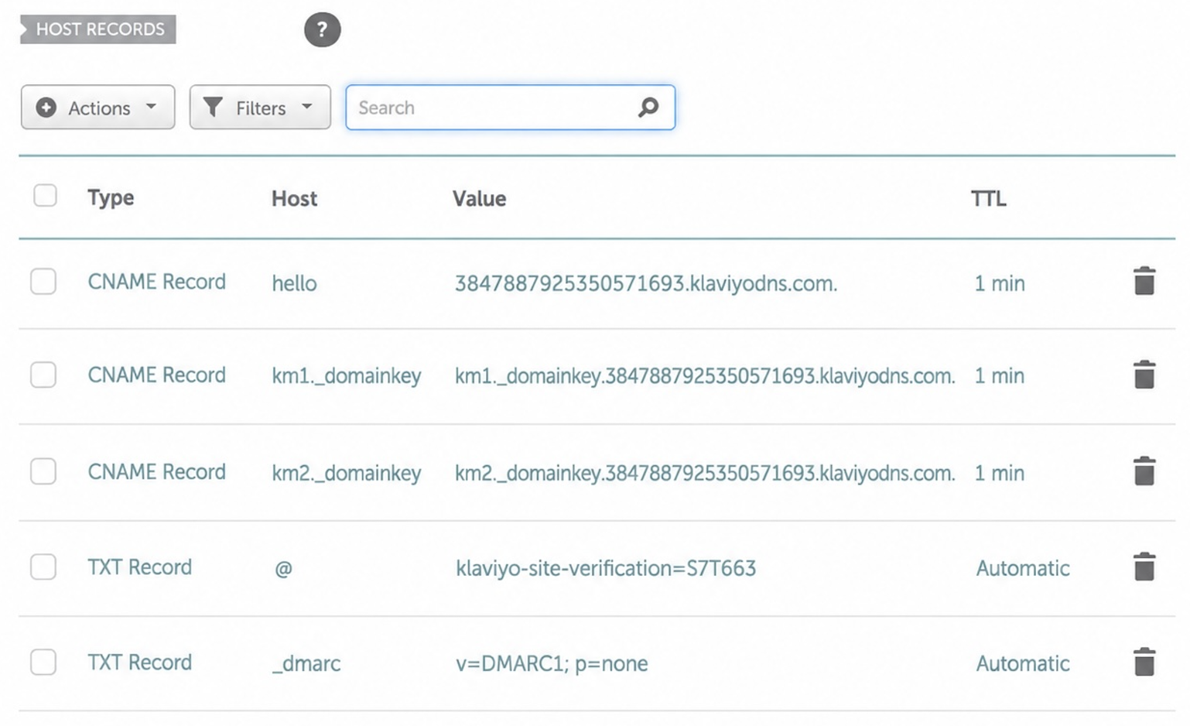Image resolution: width=1190 pixels, height=726 pixels.
Task: Edit the klaviyo-site-verification=S7T663 value
Action: (606, 568)
